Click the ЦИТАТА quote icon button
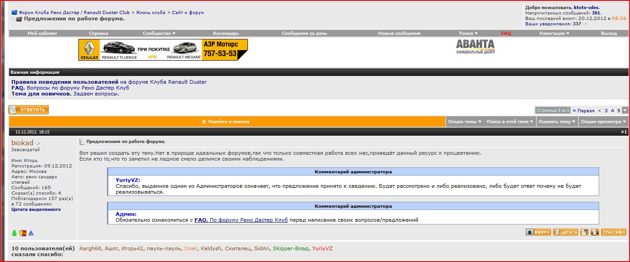The width and height of the screenshot is (630, 262). (x=566, y=232)
